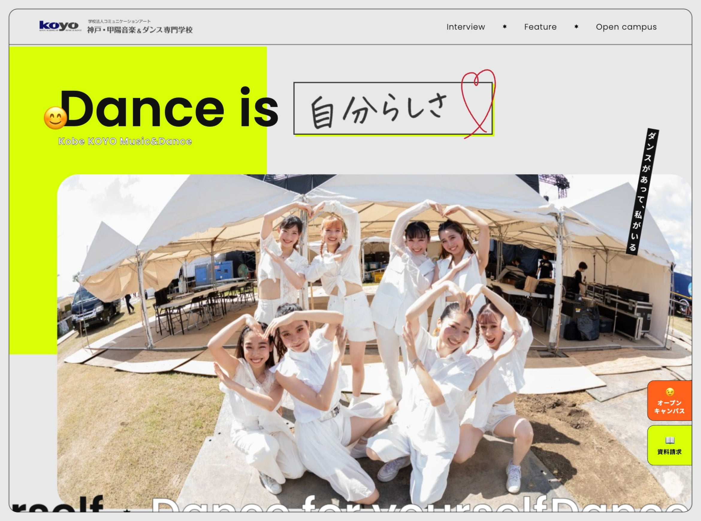
Task: Click the open book icon above 資料請求
Action: click(670, 440)
